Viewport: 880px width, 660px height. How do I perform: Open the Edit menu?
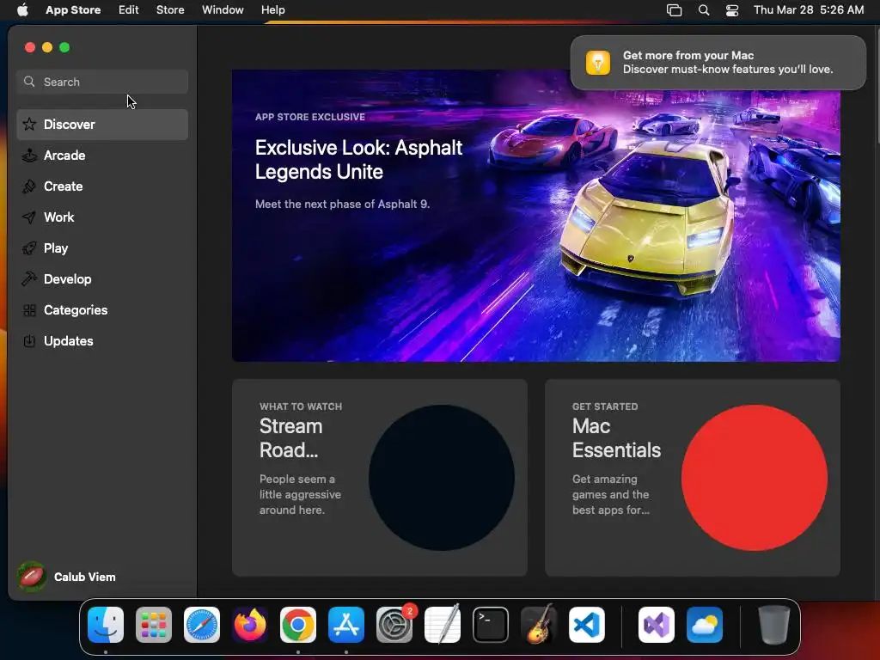point(129,10)
